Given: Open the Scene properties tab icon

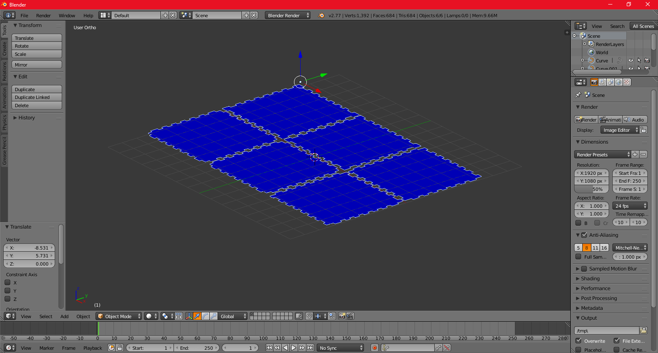Looking at the screenshot, I should tap(610, 82).
